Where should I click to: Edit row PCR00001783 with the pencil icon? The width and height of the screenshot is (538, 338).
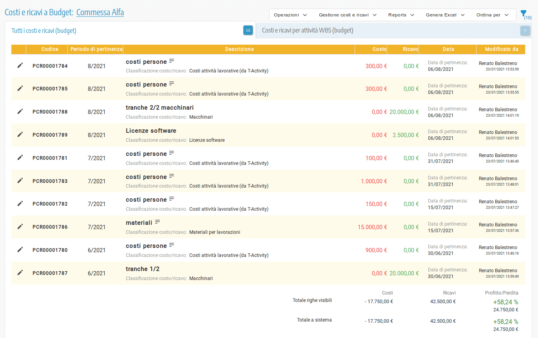pyautogui.click(x=20, y=181)
